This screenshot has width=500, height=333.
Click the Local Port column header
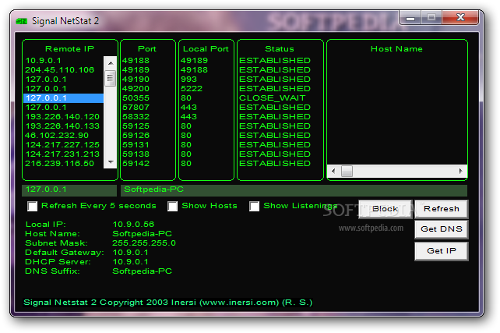pos(206,49)
